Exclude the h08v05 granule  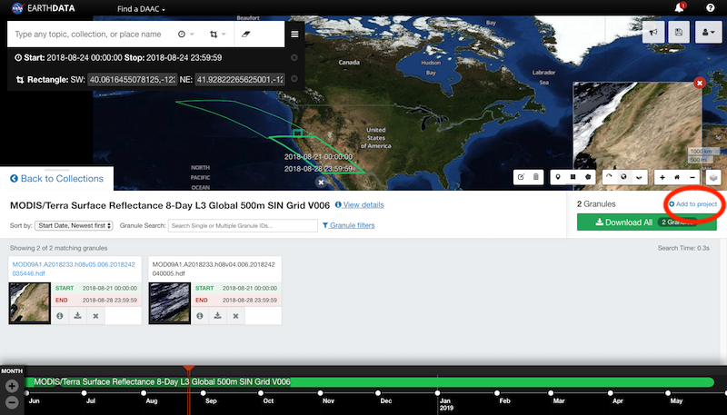point(95,316)
